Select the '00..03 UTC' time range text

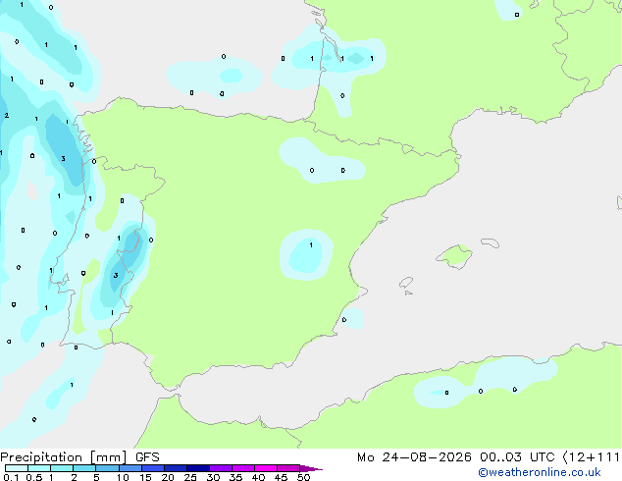(x=517, y=457)
